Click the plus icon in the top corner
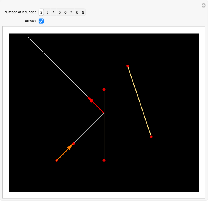This screenshot has width=208, height=201. pyautogui.click(x=203, y=5)
